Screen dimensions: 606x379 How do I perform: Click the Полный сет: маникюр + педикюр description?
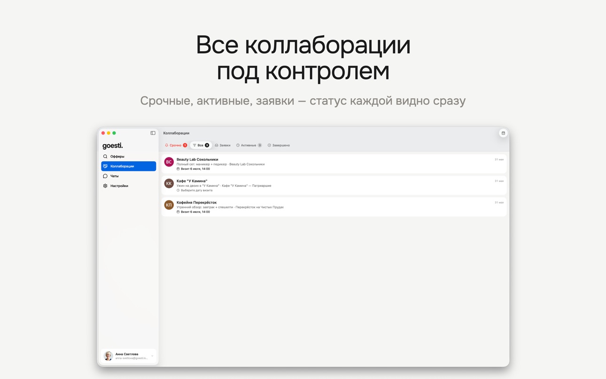pyautogui.click(x=220, y=164)
